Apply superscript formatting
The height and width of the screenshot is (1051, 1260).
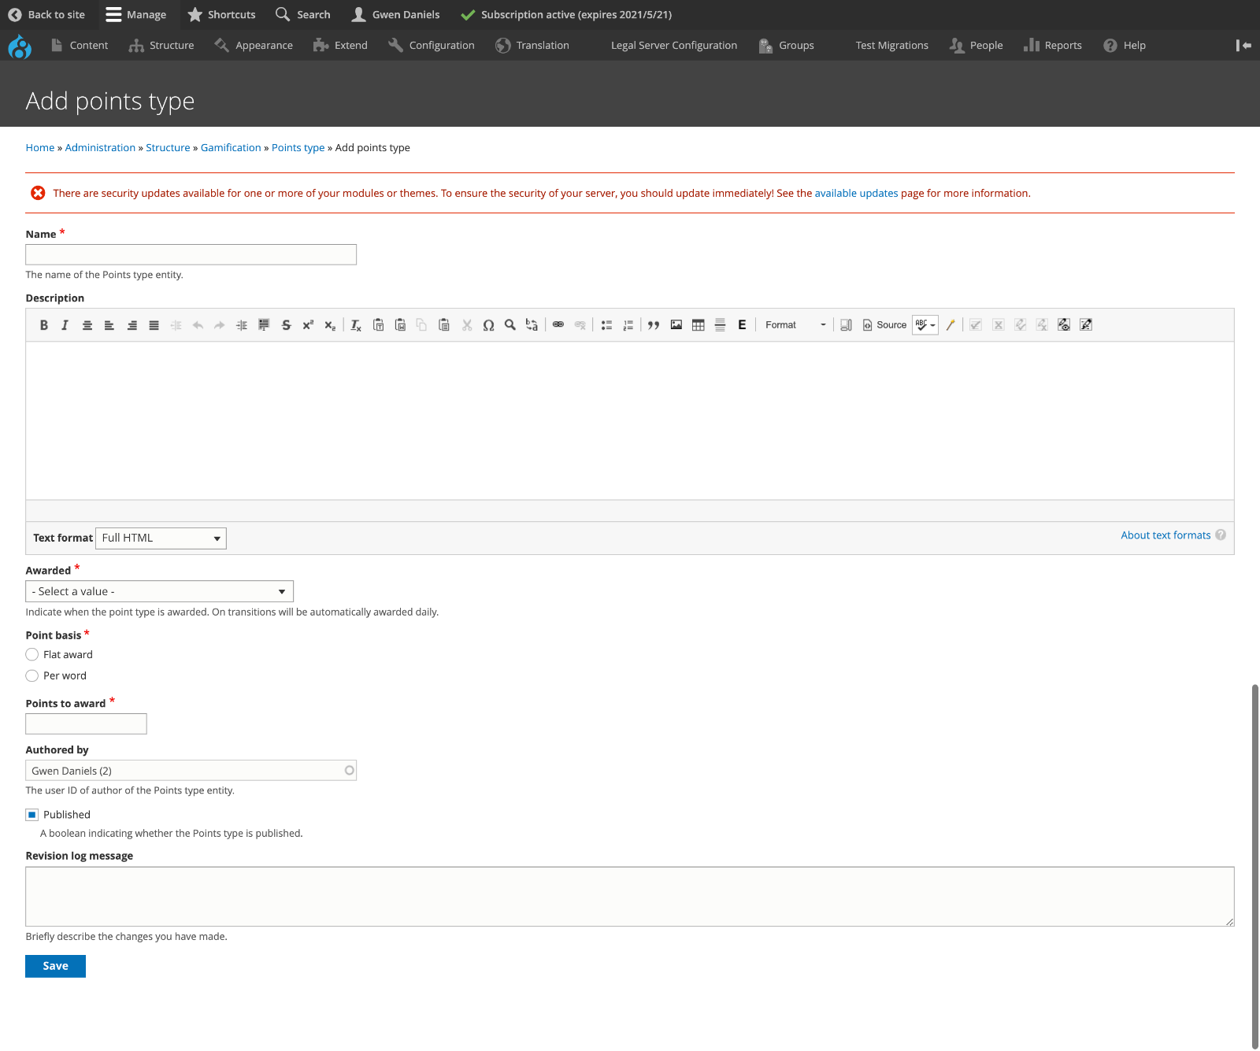click(x=308, y=325)
